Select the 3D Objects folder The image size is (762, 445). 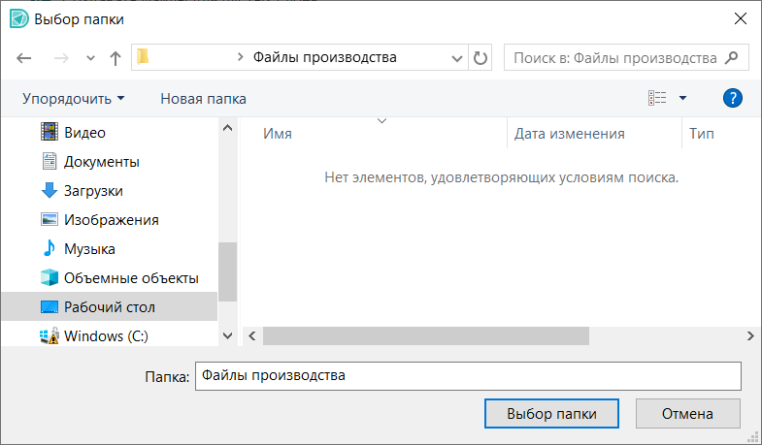(130, 278)
